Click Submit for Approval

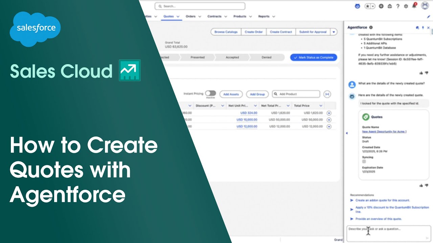tap(313, 32)
